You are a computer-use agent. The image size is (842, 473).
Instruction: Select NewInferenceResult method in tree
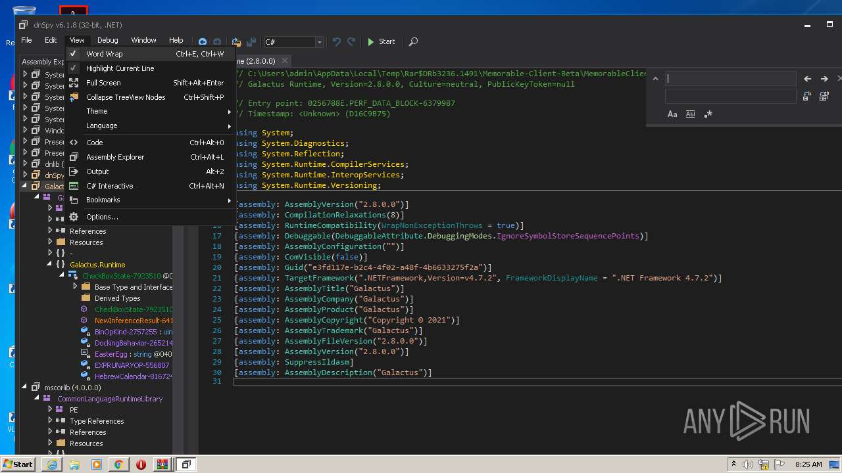[134, 321]
